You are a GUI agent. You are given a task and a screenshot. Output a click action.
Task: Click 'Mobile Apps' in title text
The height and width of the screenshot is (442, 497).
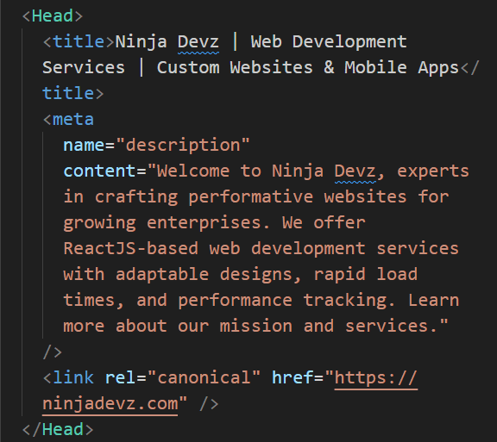click(x=401, y=68)
